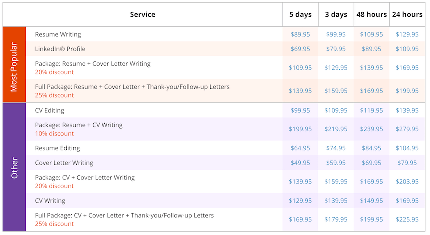The image size is (430, 235).
Task: Click the Resume Writing service name
Action: click(58, 34)
